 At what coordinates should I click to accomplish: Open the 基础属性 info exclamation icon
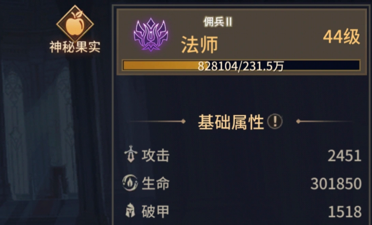[275, 121]
